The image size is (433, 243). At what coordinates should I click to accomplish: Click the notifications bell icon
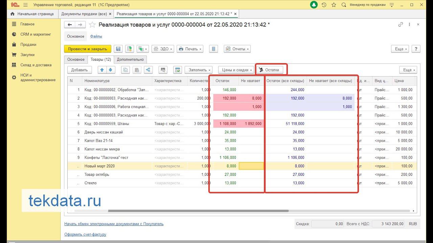click(x=314, y=5)
